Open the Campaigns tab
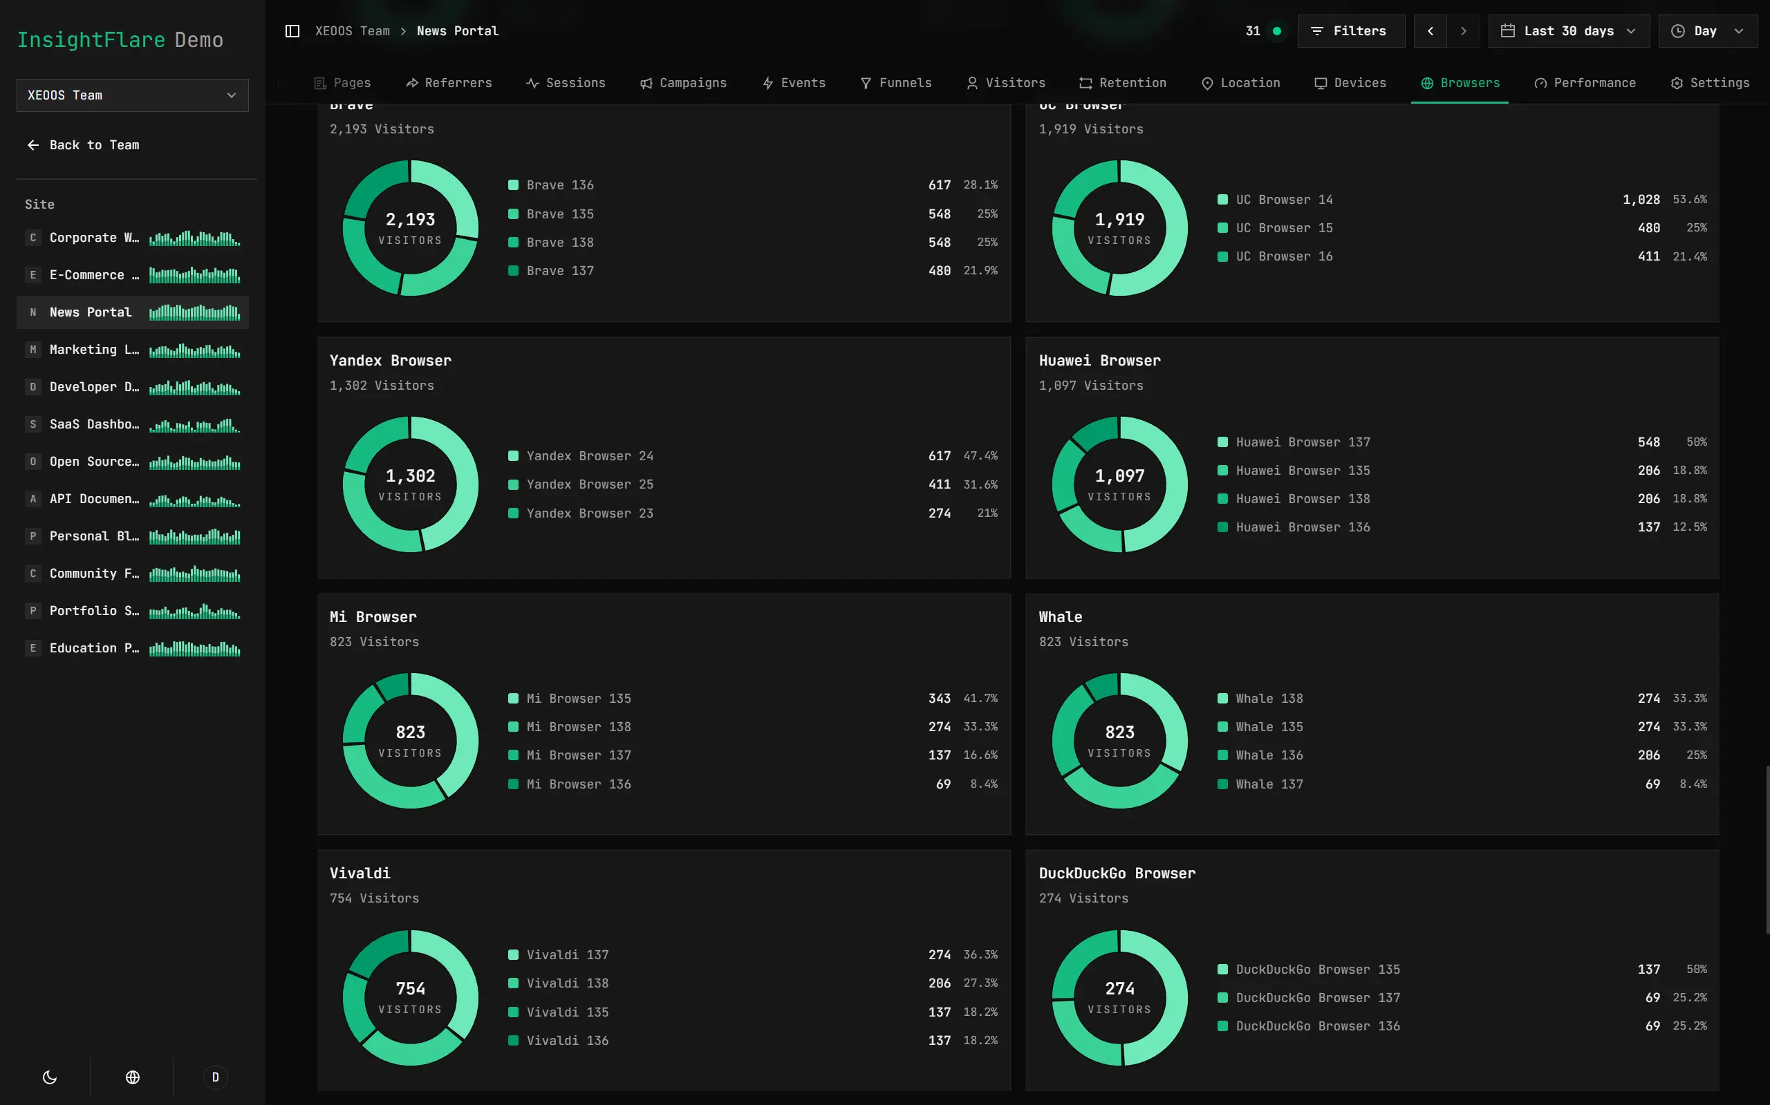 684,84
